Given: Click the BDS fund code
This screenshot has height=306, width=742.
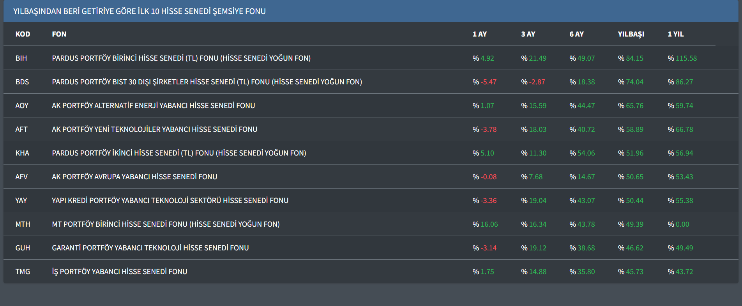Looking at the screenshot, I should [22, 82].
